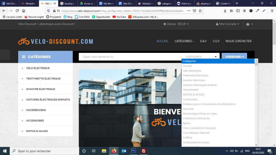Click the CHERCHER search button
The image size is (276, 155).
[234, 57]
